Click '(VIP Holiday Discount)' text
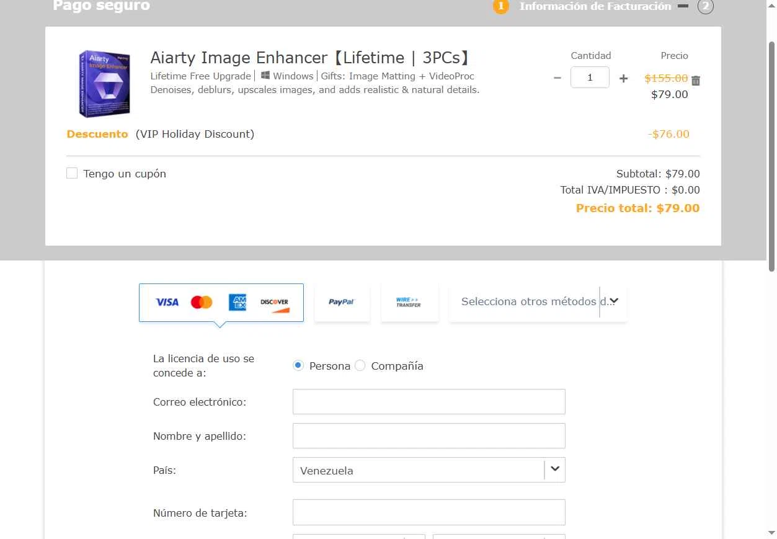Screen dimensions: 777x539 tap(195, 134)
